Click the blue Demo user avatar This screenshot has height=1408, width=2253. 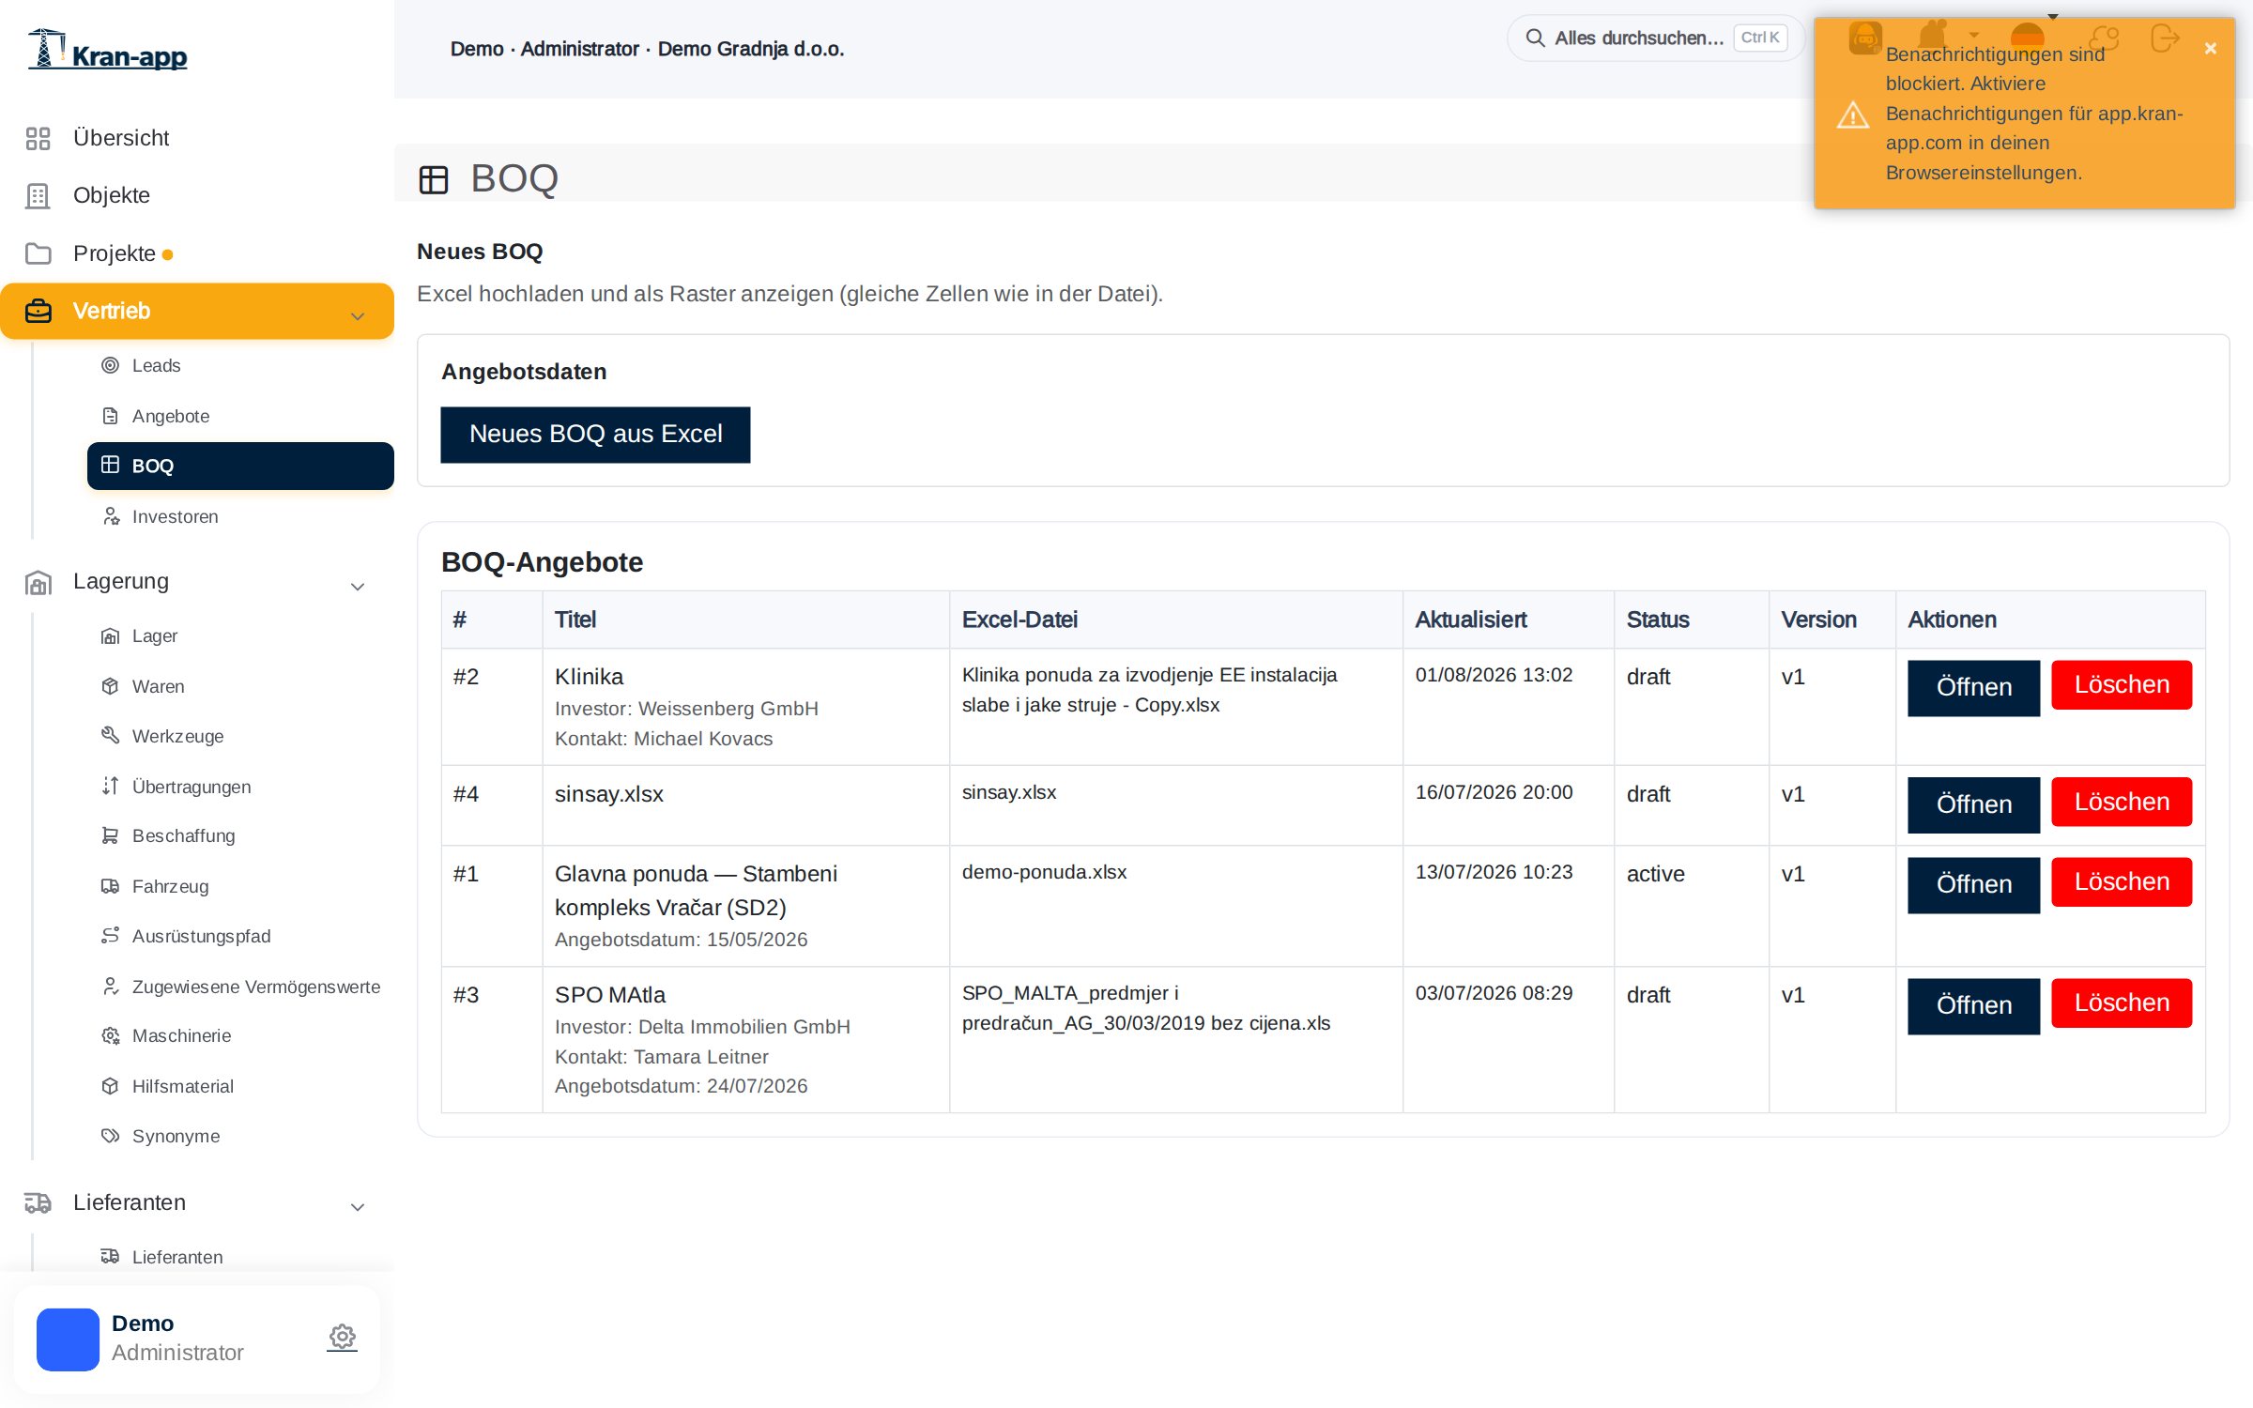tap(68, 1339)
